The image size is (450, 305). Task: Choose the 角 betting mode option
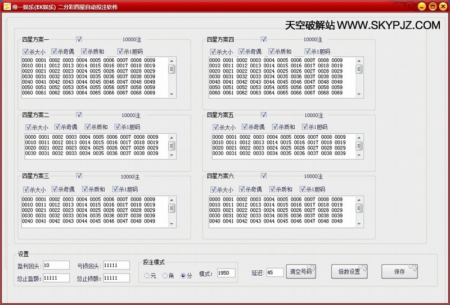point(165,275)
